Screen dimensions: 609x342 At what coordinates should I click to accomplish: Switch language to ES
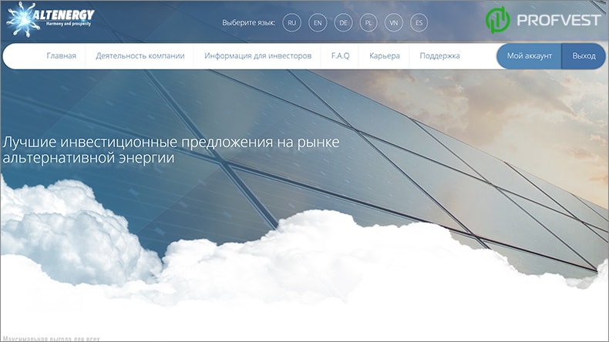pos(419,23)
